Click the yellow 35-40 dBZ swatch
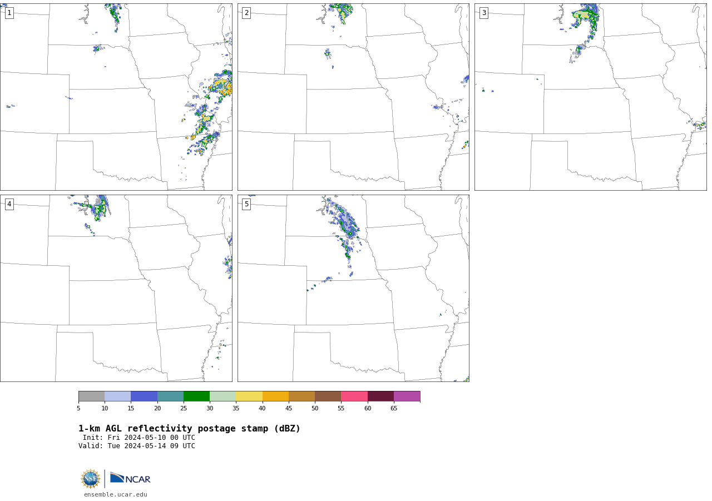712x501 pixels. (249, 396)
